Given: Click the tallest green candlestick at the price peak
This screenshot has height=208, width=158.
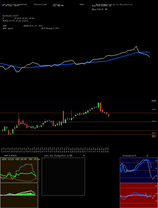Looking at the screenshot, I should coord(98,105).
